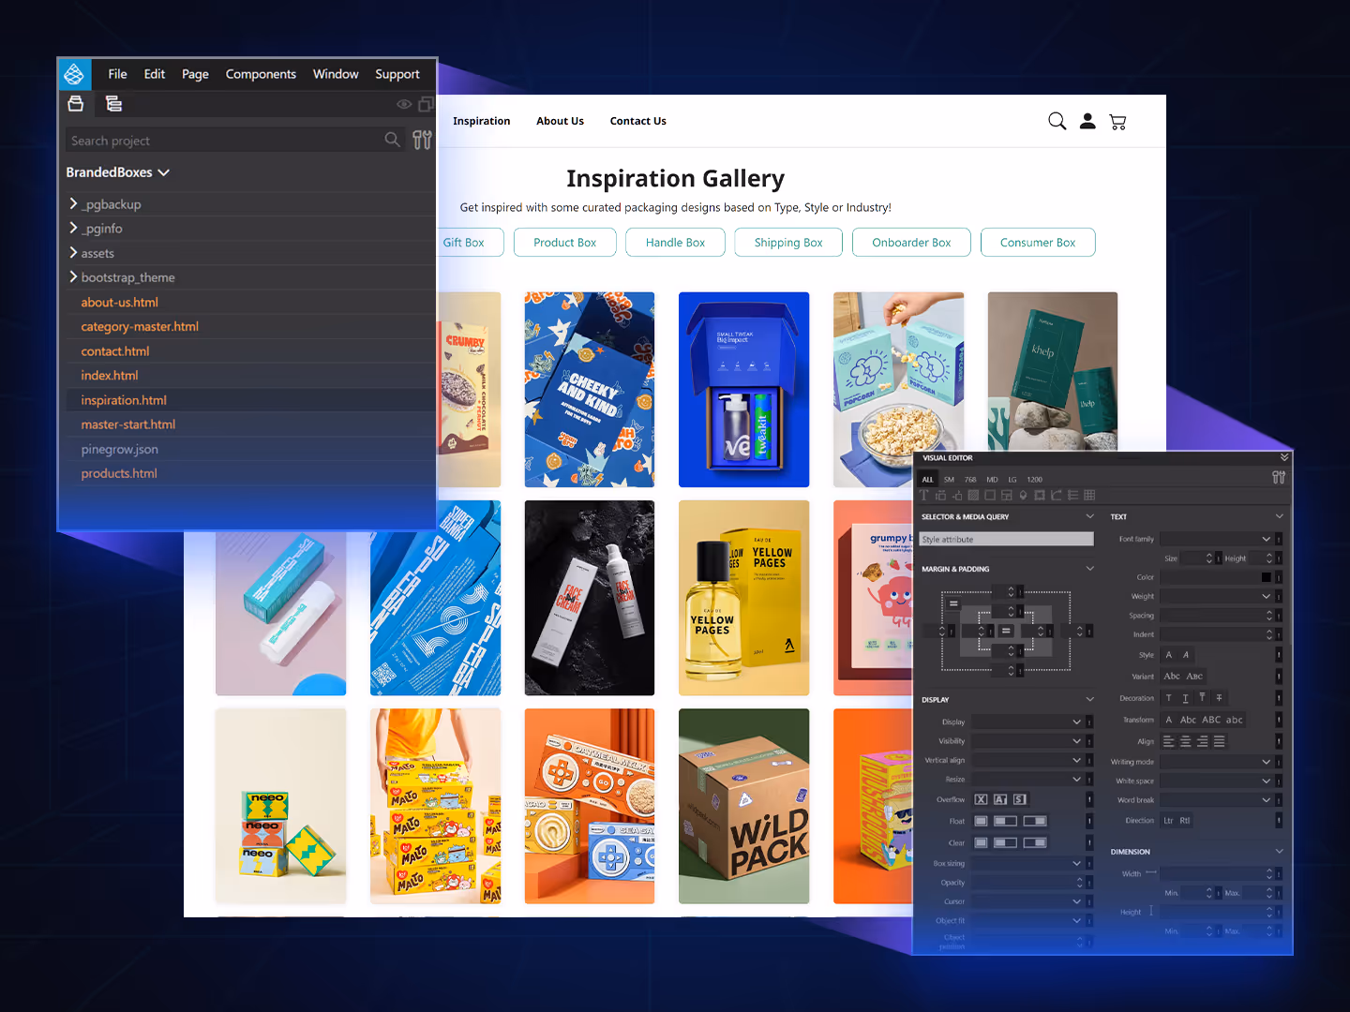1350x1012 pixels.
Task: Open the Project files panel icon
Action: point(76,103)
